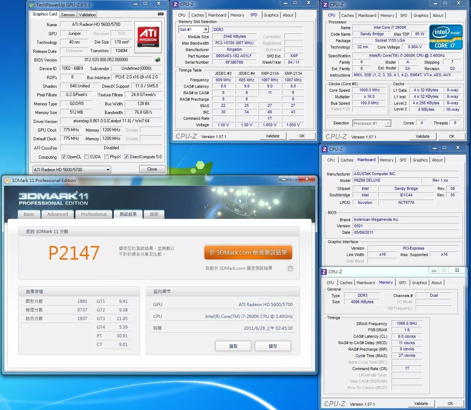The height and width of the screenshot is (410, 471).
Task: Click the orange 於 3DMark.com 檢視測試結果 button
Action: (248, 252)
